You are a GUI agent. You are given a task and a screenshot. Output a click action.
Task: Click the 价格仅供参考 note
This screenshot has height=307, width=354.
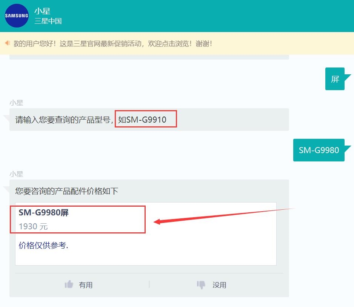pos(43,245)
